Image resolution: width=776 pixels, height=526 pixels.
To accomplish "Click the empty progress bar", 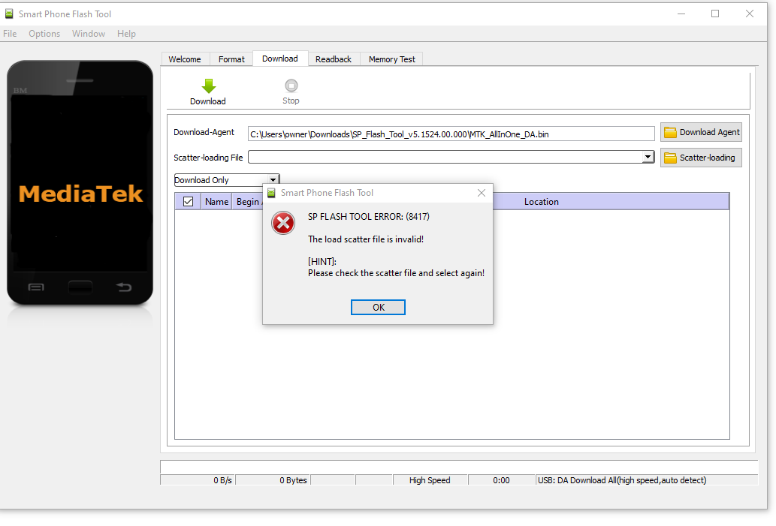I will (459, 467).
